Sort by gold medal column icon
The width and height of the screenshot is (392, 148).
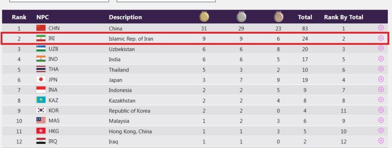pyautogui.click(x=204, y=16)
